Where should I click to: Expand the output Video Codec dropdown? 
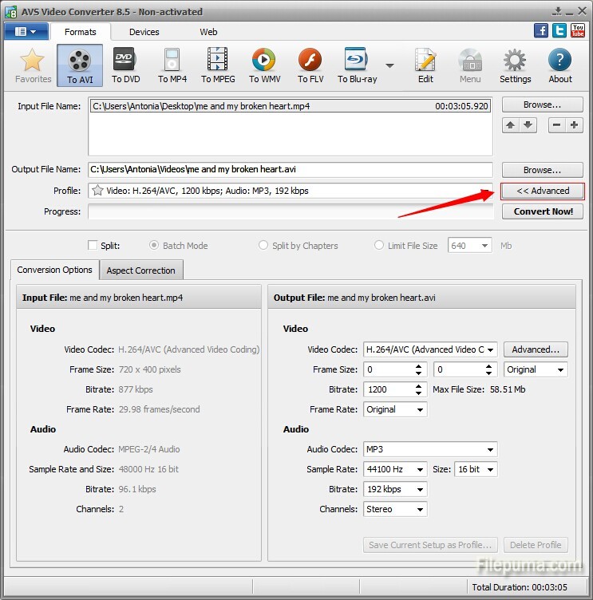click(489, 349)
